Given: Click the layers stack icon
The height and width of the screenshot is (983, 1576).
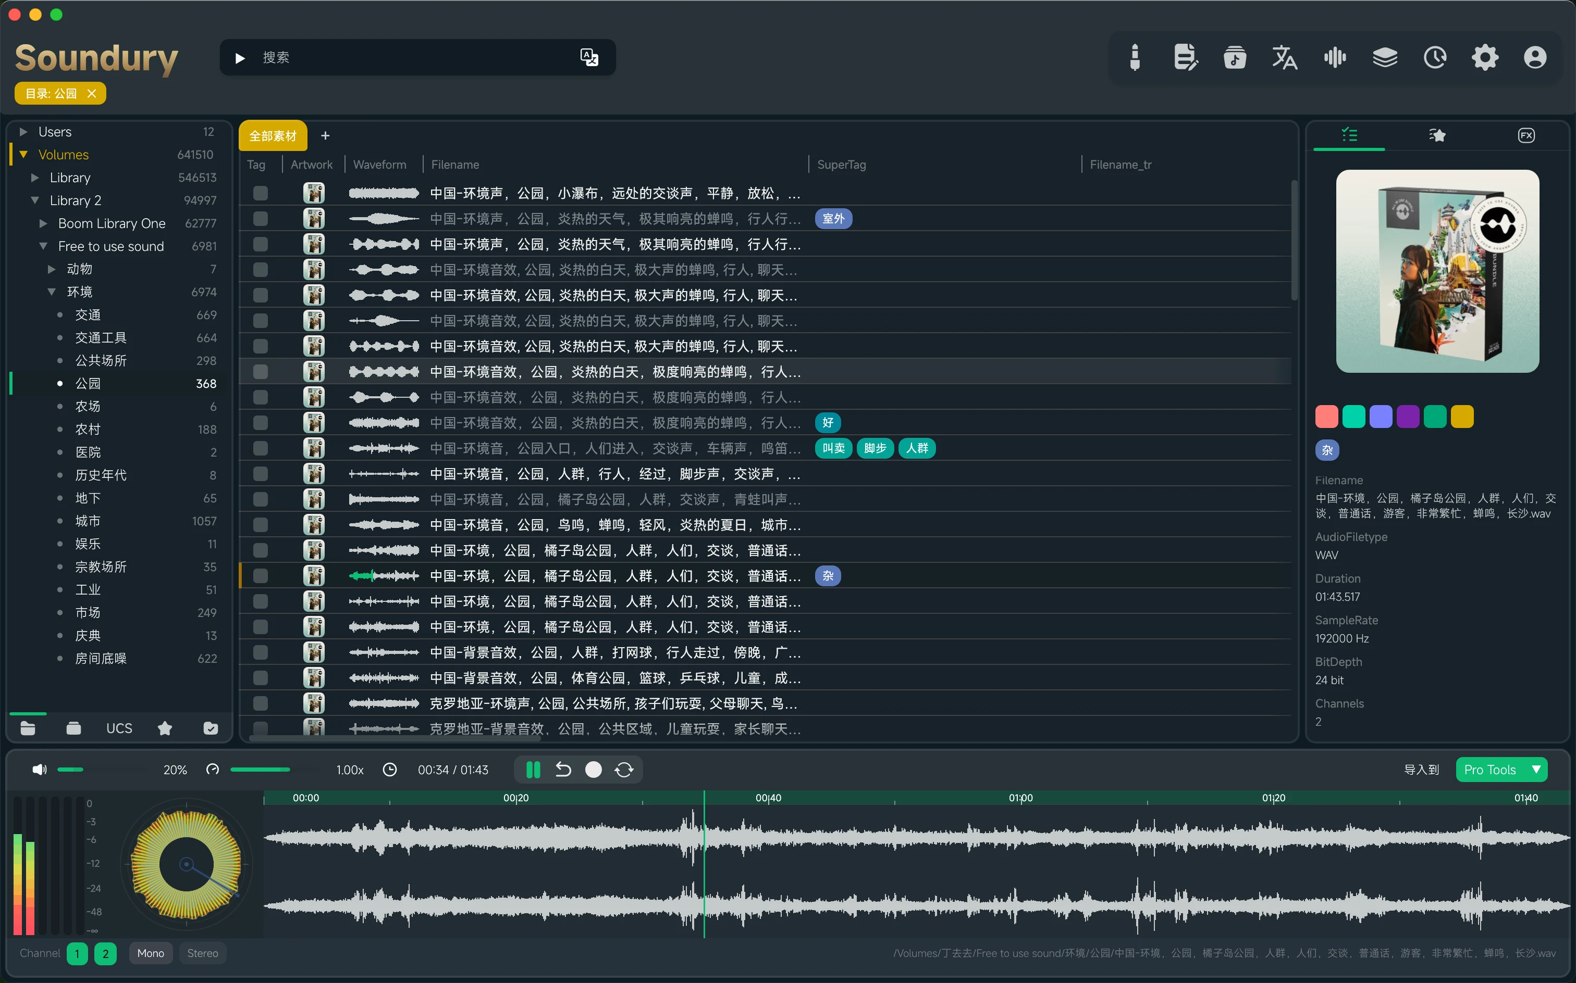Looking at the screenshot, I should point(1385,57).
